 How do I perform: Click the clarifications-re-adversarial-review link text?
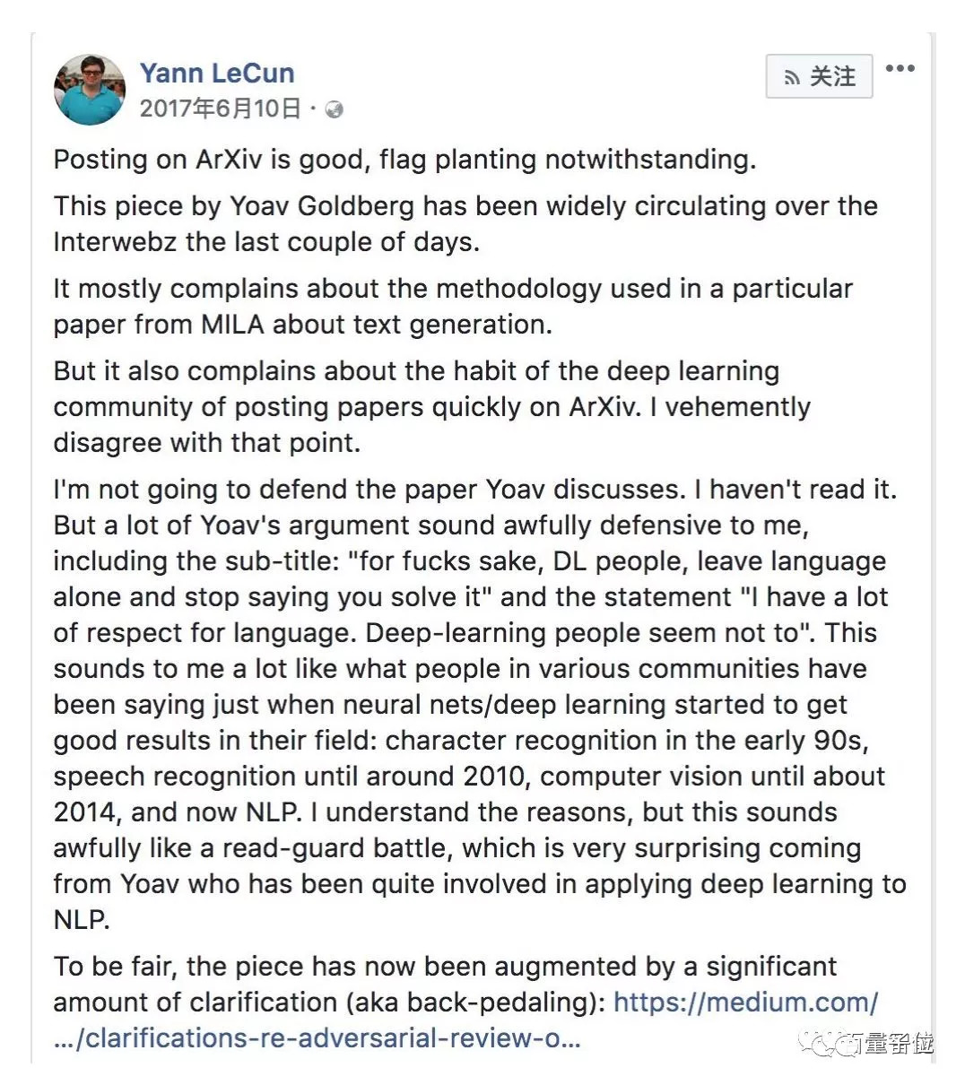(317, 1037)
